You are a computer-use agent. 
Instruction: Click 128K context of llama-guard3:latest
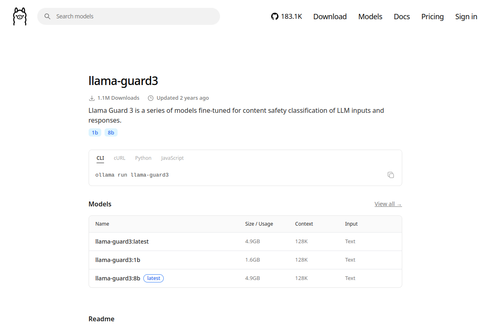(x=301, y=242)
